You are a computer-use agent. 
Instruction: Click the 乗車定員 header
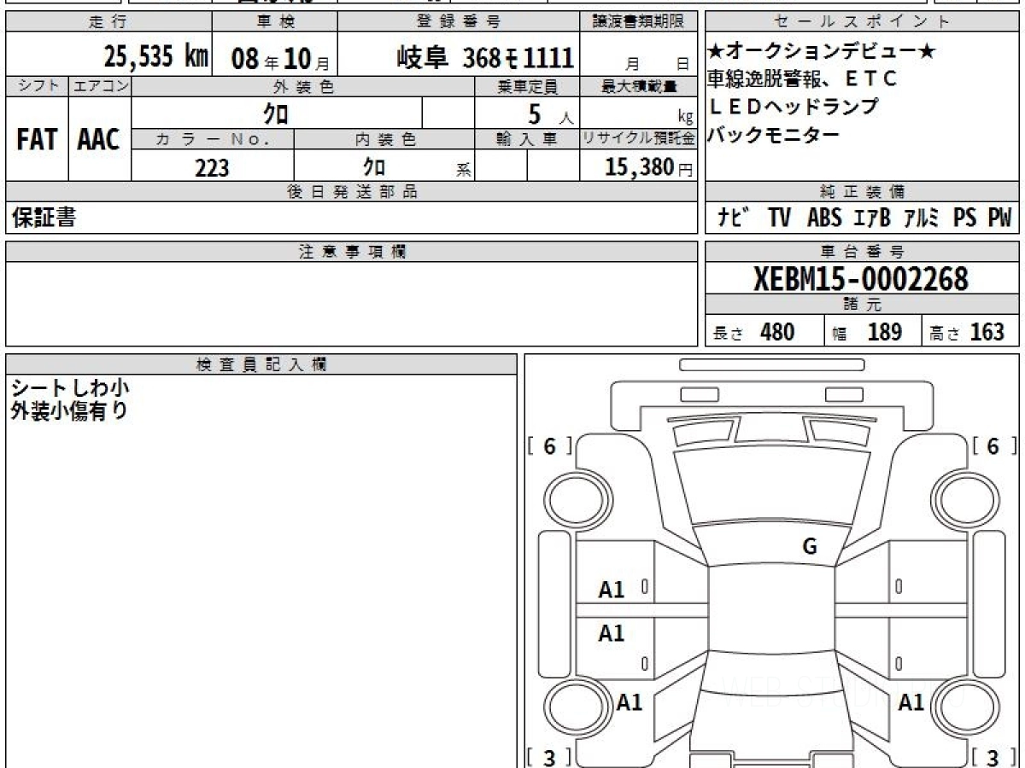tap(527, 86)
